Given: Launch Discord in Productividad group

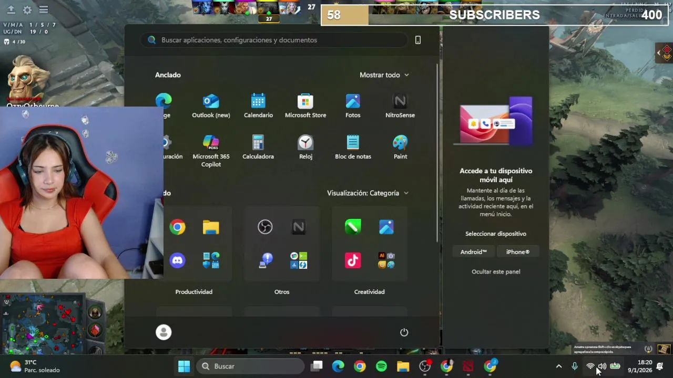Looking at the screenshot, I should point(177,260).
